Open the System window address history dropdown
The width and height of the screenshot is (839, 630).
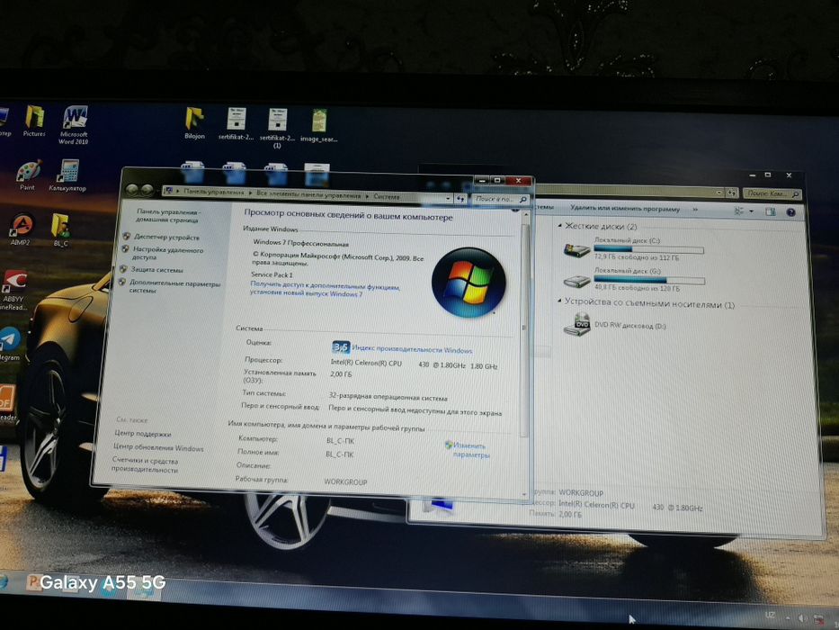[448, 198]
